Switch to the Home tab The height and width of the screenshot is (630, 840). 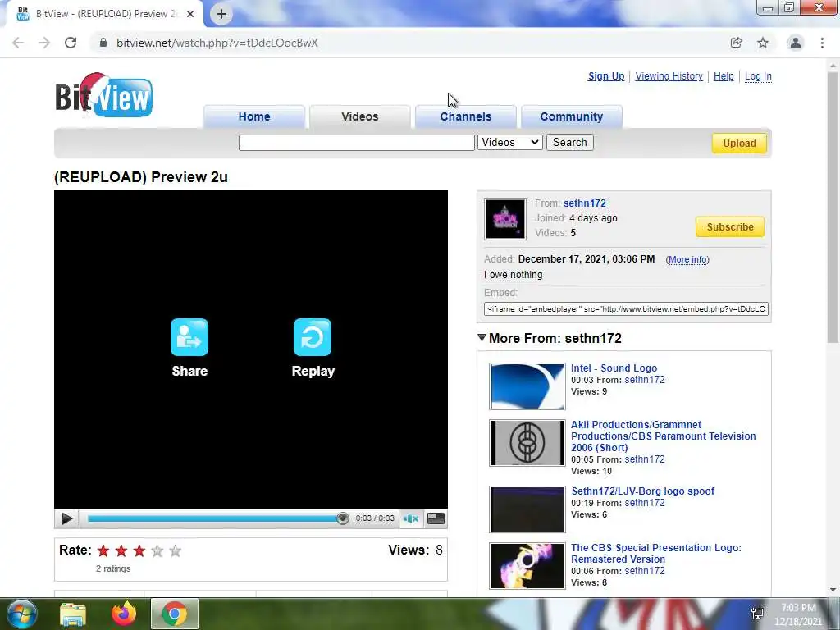point(254,116)
